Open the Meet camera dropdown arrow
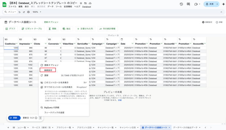The image size is (226, 130). tap(200, 4)
